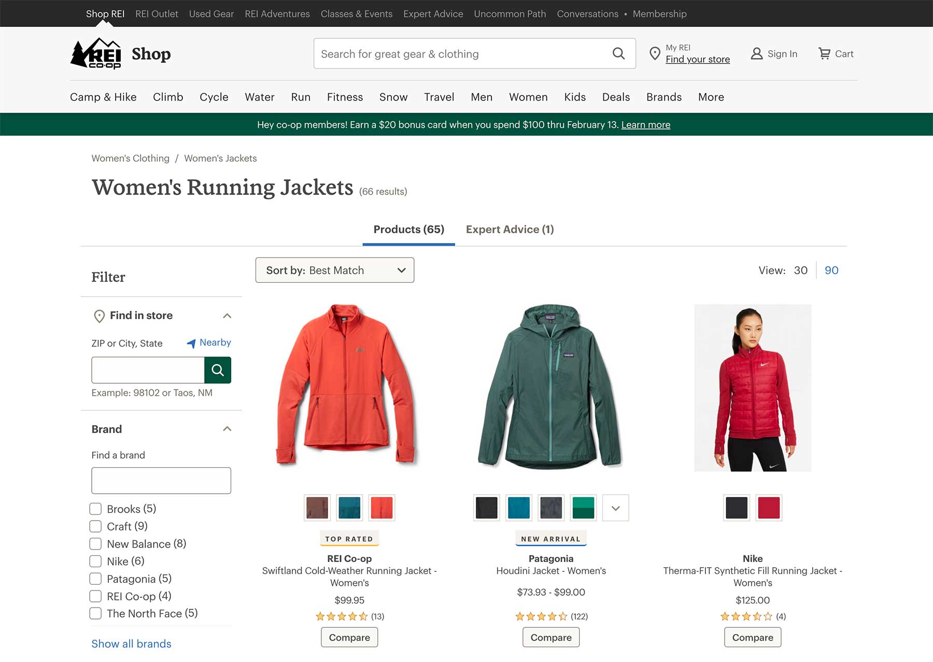Click the REI Co-op logo
Viewport: 933px width, 662px height.
[x=96, y=53]
